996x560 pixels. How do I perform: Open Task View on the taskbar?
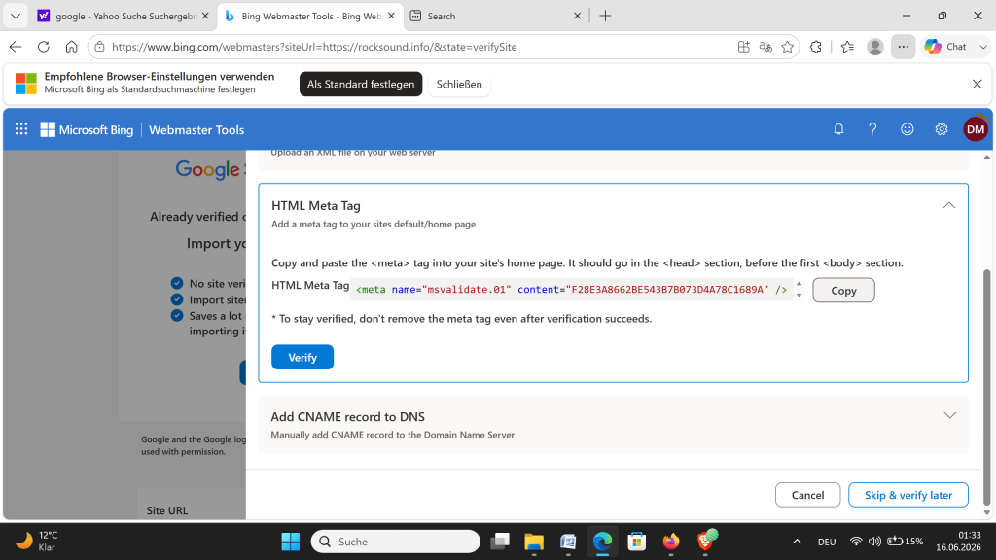pyautogui.click(x=500, y=542)
